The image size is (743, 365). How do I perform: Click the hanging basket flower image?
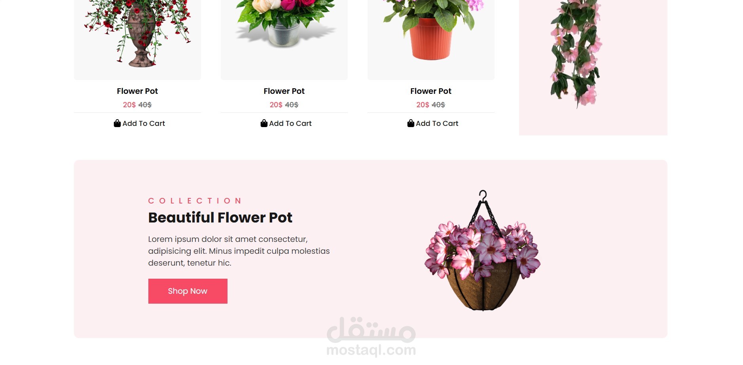pos(483,251)
